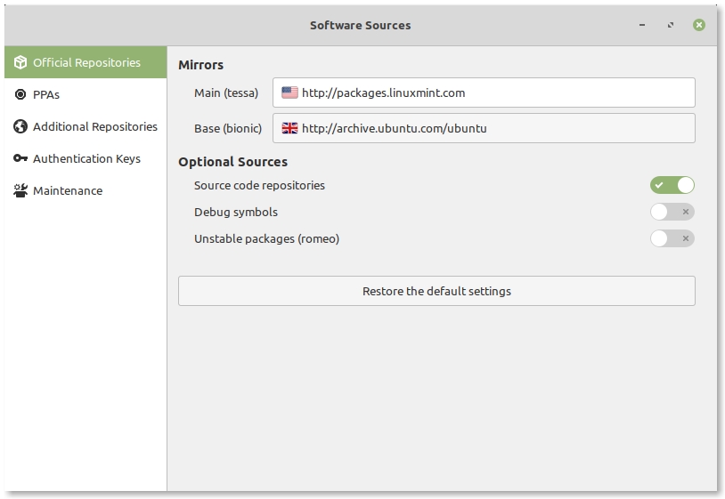Click the Debug symbols label
This screenshot has height=499, width=725.
click(x=236, y=213)
